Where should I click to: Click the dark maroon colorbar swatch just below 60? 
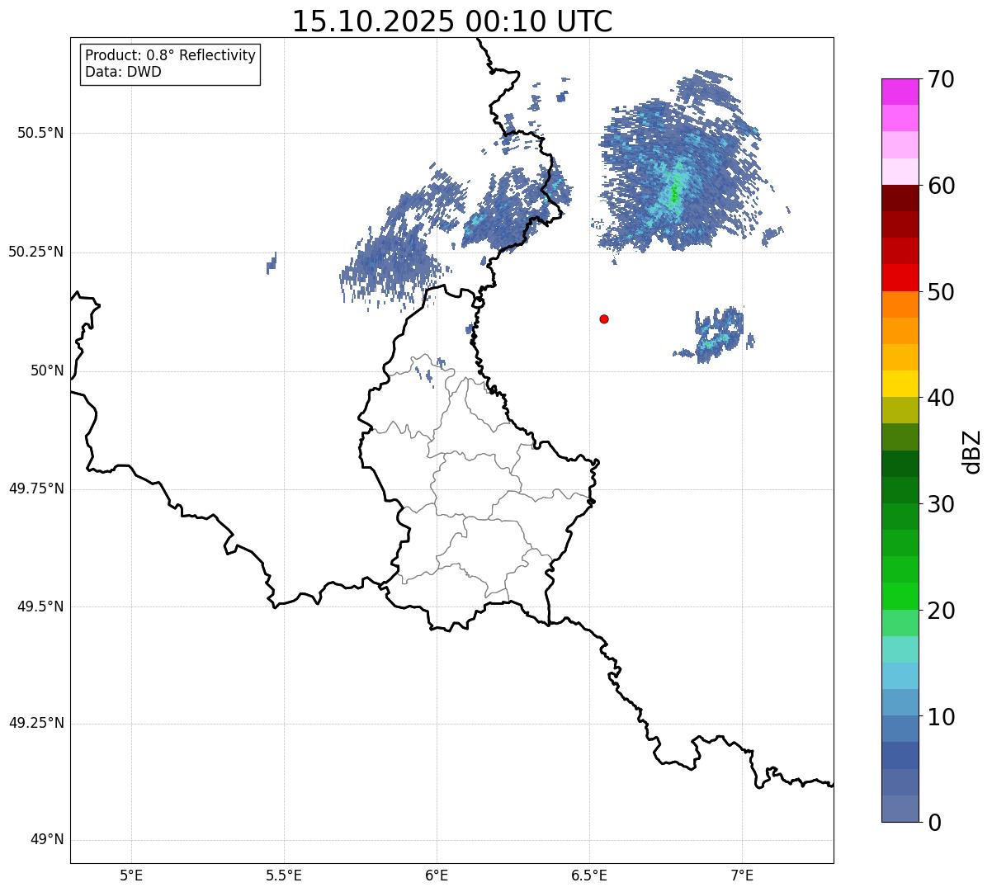click(x=900, y=198)
